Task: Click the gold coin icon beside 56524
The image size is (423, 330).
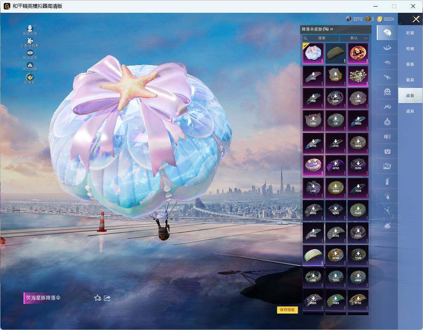Action: [380, 19]
